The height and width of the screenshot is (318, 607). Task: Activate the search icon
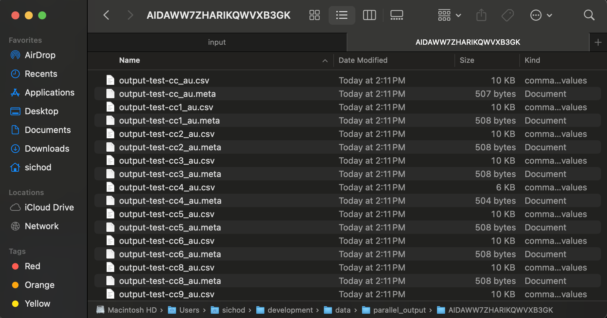[x=589, y=15]
